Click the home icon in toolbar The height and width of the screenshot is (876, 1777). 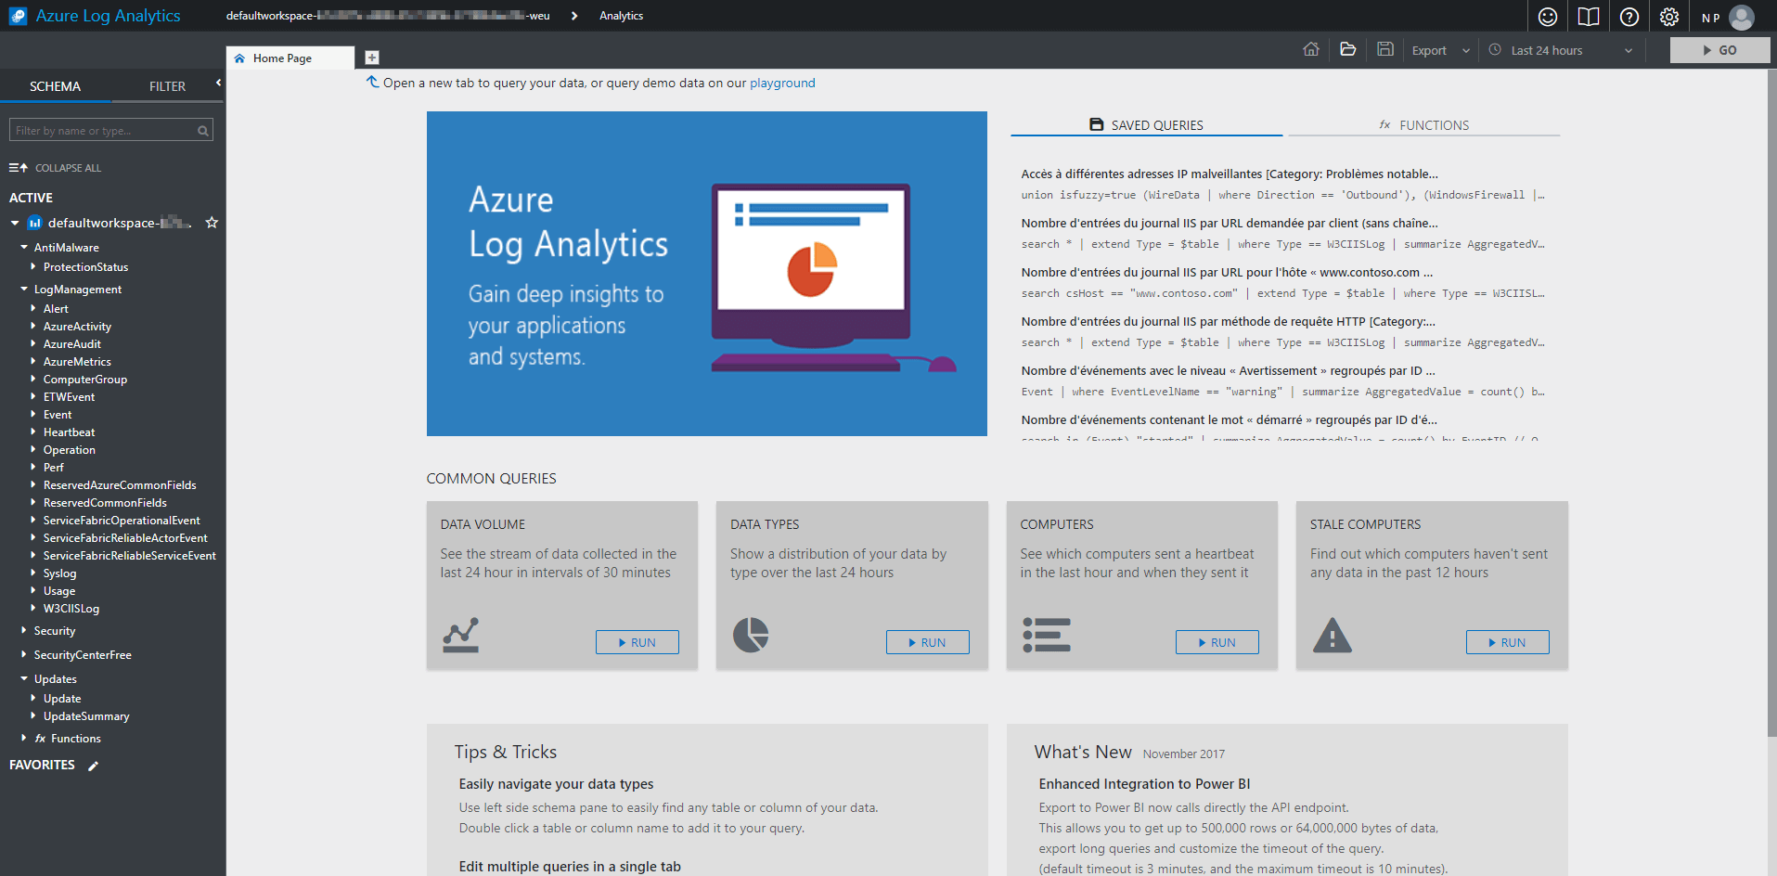click(1311, 49)
